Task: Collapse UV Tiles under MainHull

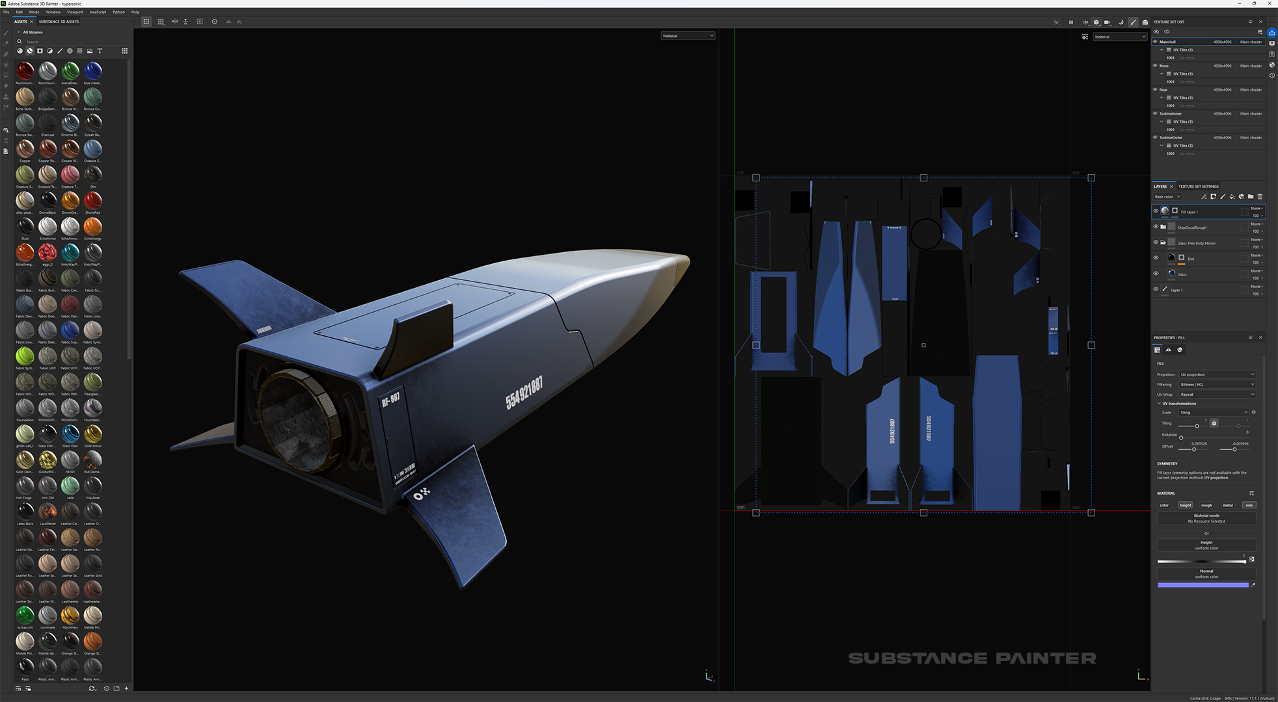Action: 1162,49
